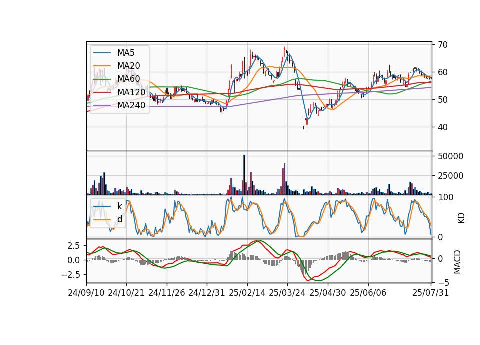Click the volume axis value 25000

(x=450, y=176)
